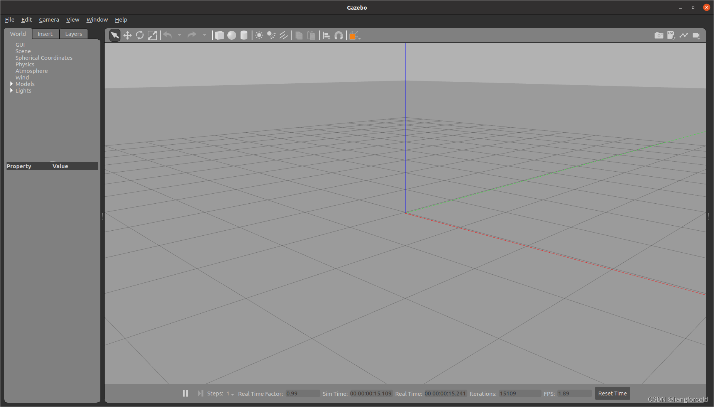
Task: Select GUI in the world tree
Action: (x=20, y=45)
